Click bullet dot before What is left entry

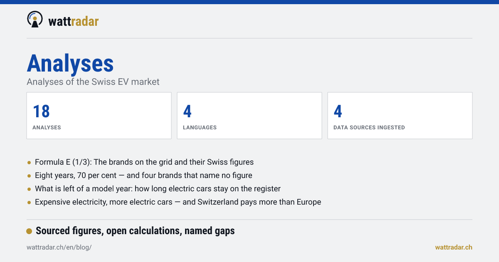(x=29, y=189)
